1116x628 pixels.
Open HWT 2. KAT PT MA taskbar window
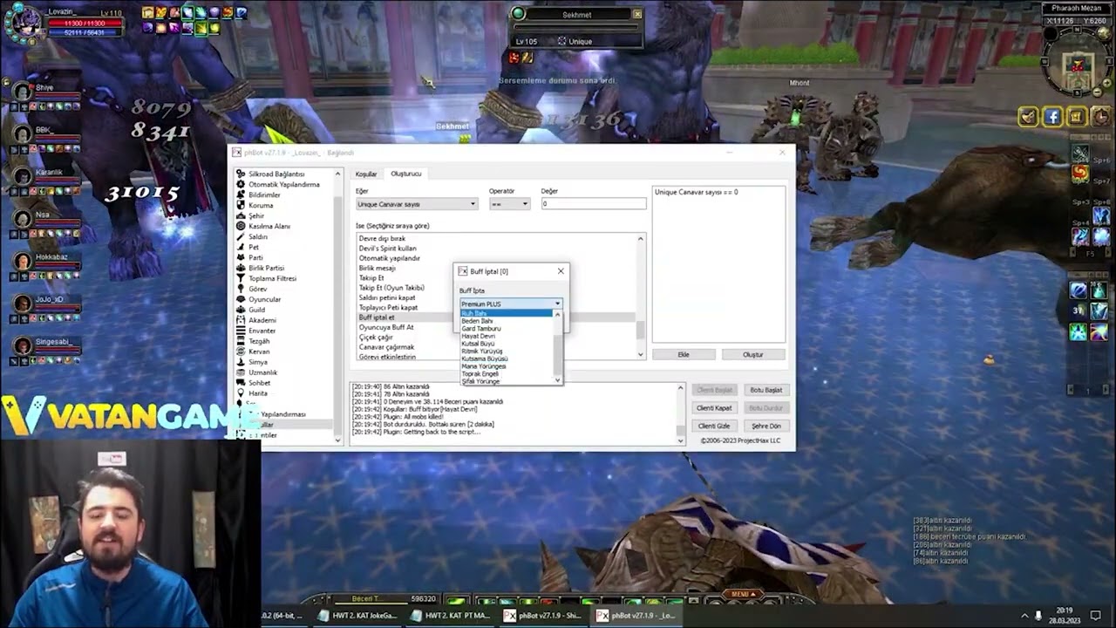(452, 615)
